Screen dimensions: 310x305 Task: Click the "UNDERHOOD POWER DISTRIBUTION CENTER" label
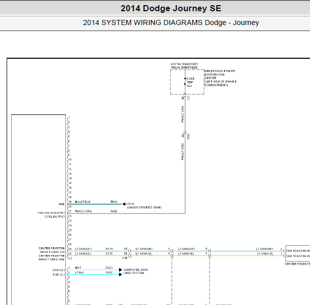pos(220,75)
